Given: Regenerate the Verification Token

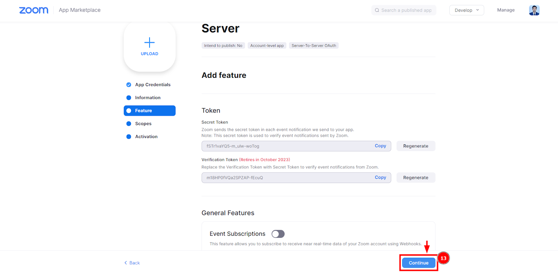Looking at the screenshot, I should click(416, 177).
